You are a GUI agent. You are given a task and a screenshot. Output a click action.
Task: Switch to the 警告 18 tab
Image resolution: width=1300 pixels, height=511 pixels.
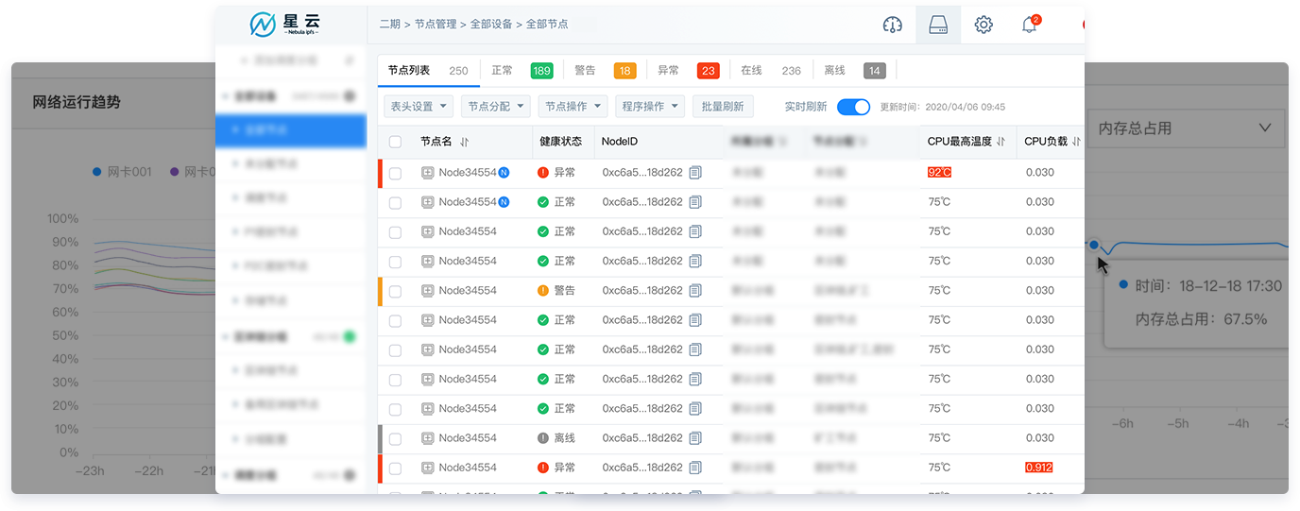pos(605,71)
